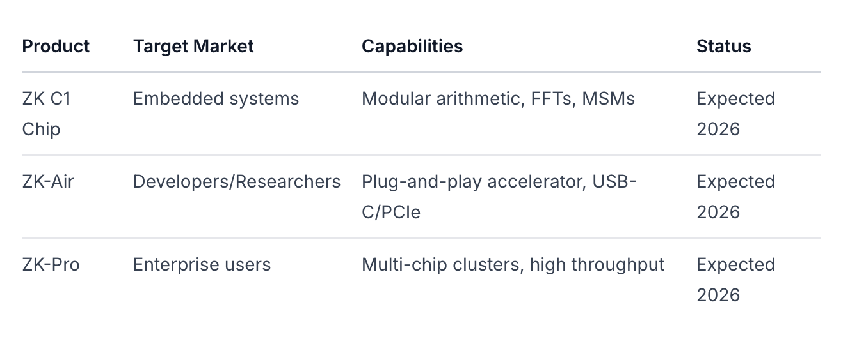Click the Developers/Researchers cell
The image size is (850, 337).
coord(236,182)
